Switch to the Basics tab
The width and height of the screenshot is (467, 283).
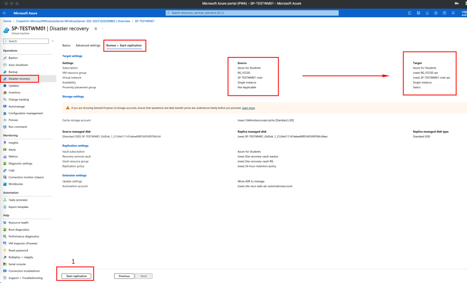(x=67, y=45)
